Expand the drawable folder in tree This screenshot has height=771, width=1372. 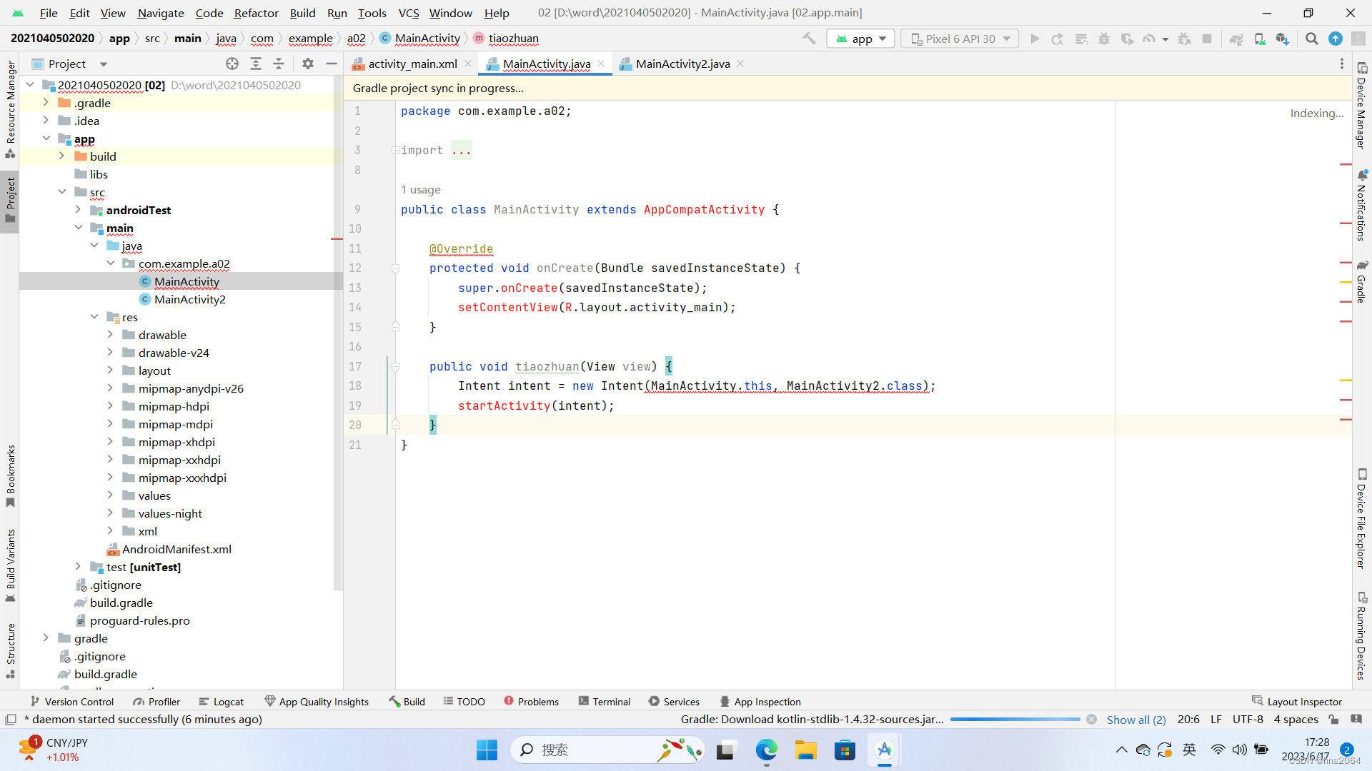point(110,335)
